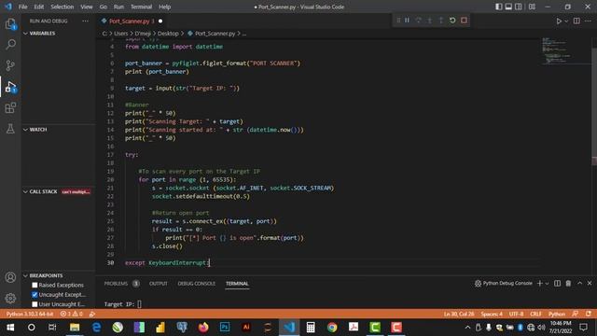Click the debug Step Over button
This screenshot has width=597, height=336.
(419, 21)
